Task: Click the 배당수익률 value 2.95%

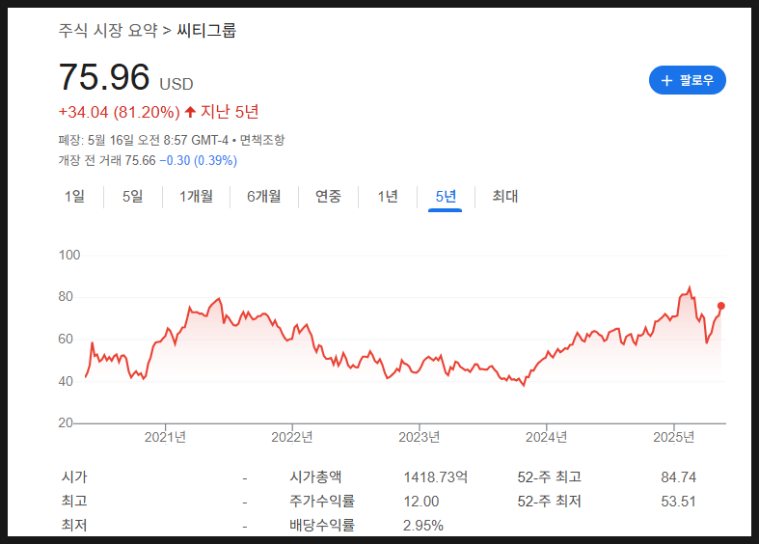Action: pyautogui.click(x=423, y=526)
